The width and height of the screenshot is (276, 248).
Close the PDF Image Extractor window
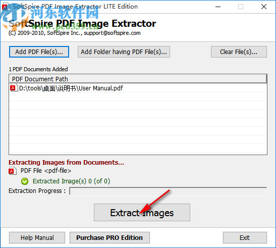tap(264, 7)
